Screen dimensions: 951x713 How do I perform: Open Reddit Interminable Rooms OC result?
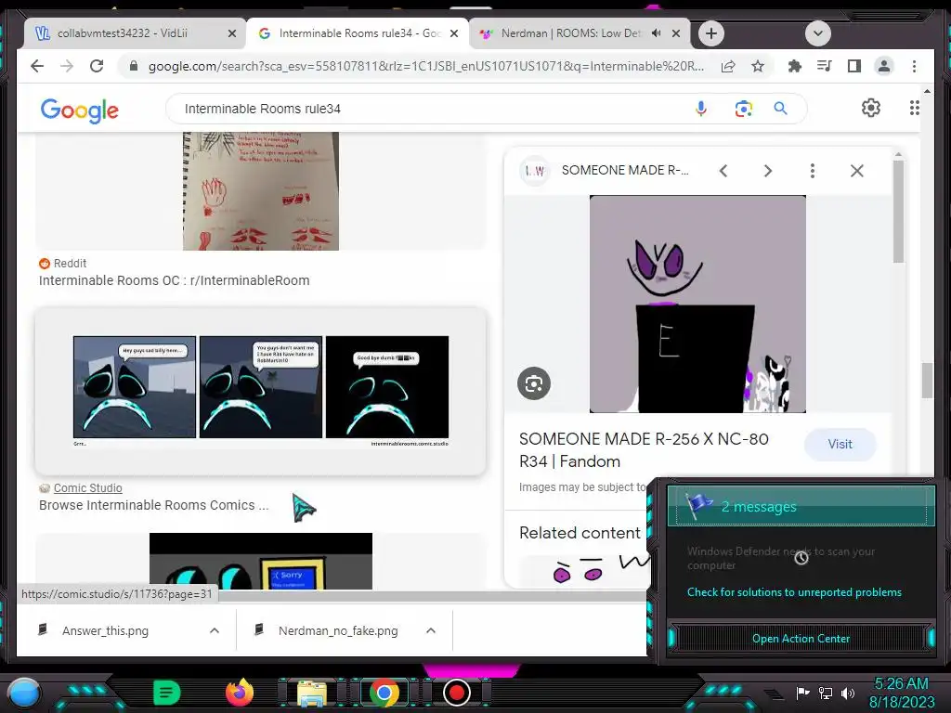(174, 280)
